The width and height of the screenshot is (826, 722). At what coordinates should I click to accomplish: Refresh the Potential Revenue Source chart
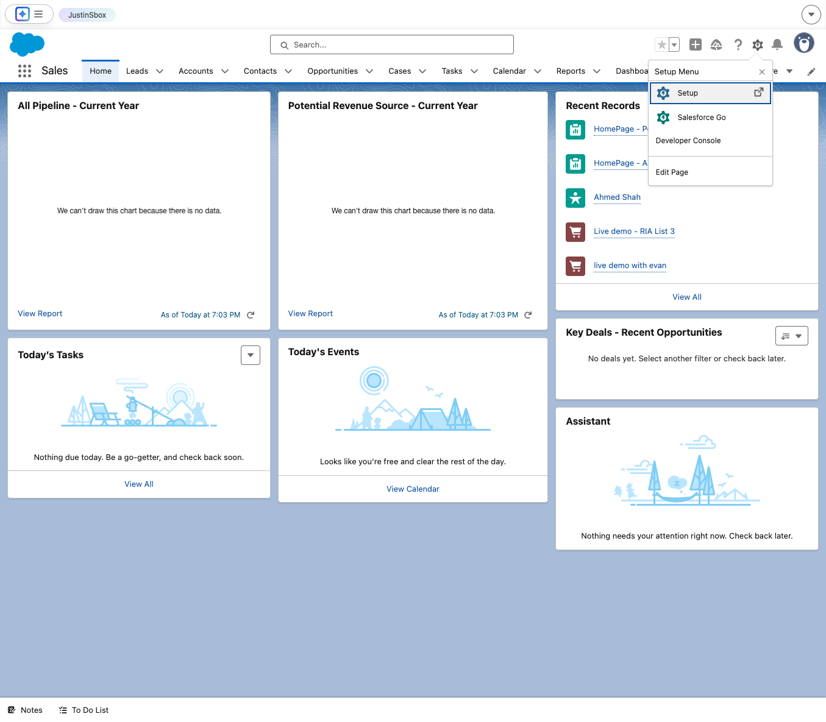[528, 315]
